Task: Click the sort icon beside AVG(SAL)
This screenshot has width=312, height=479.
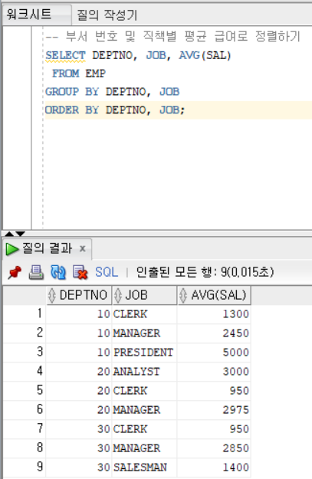Action: [183, 295]
